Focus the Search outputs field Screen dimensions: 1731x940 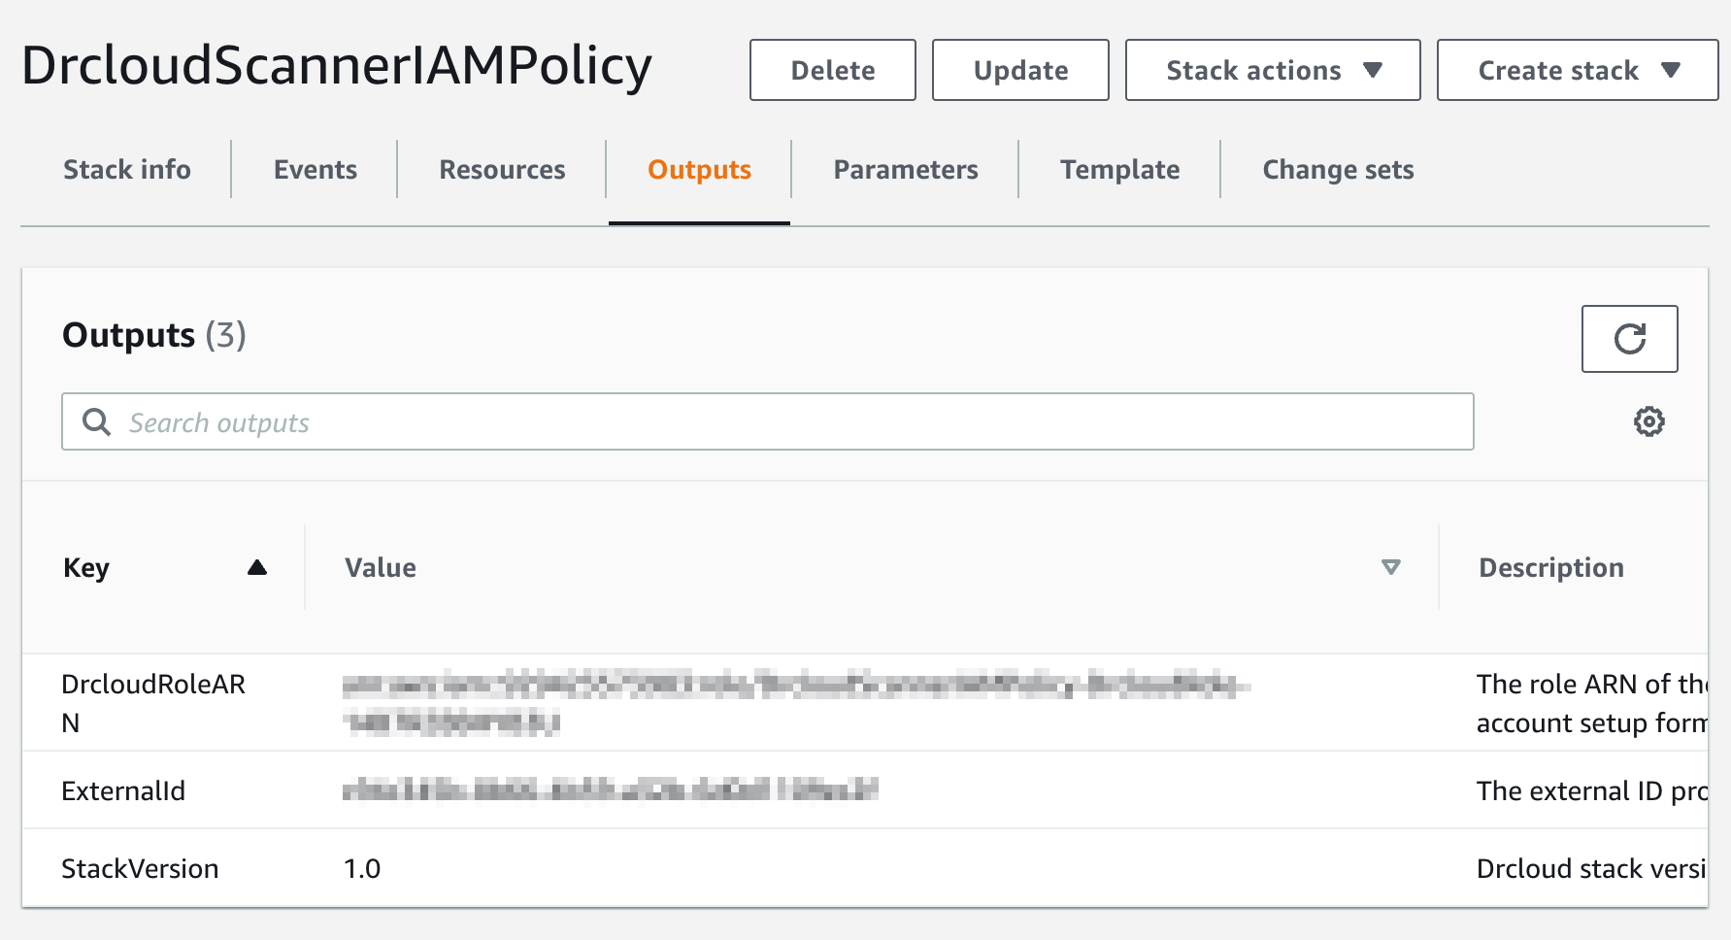point(768,421)
